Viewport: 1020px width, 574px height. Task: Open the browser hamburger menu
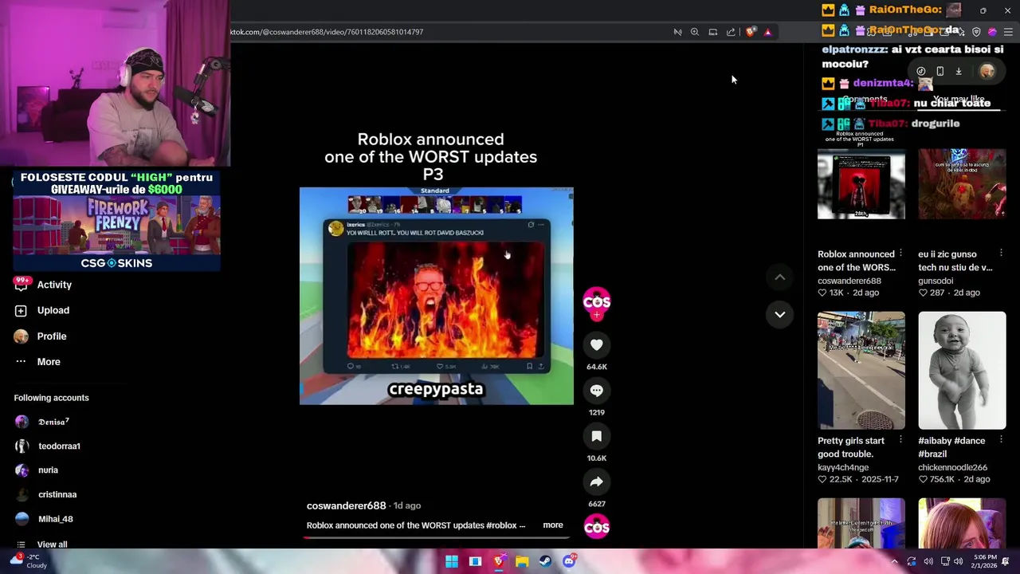tap(1008, 32)
